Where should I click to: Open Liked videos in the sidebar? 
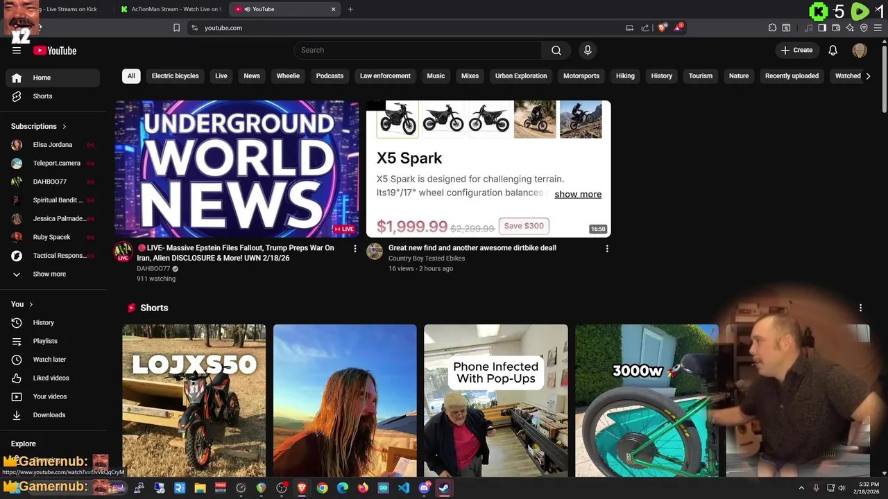coord(53,378)
